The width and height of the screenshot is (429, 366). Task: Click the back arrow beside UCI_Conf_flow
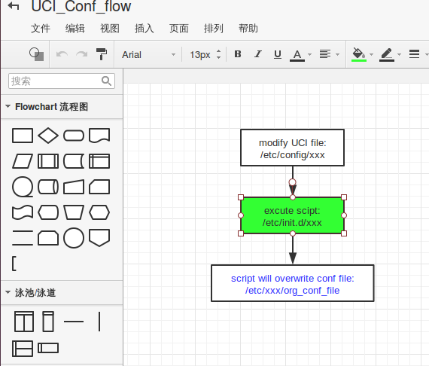[x=14, y=6]
